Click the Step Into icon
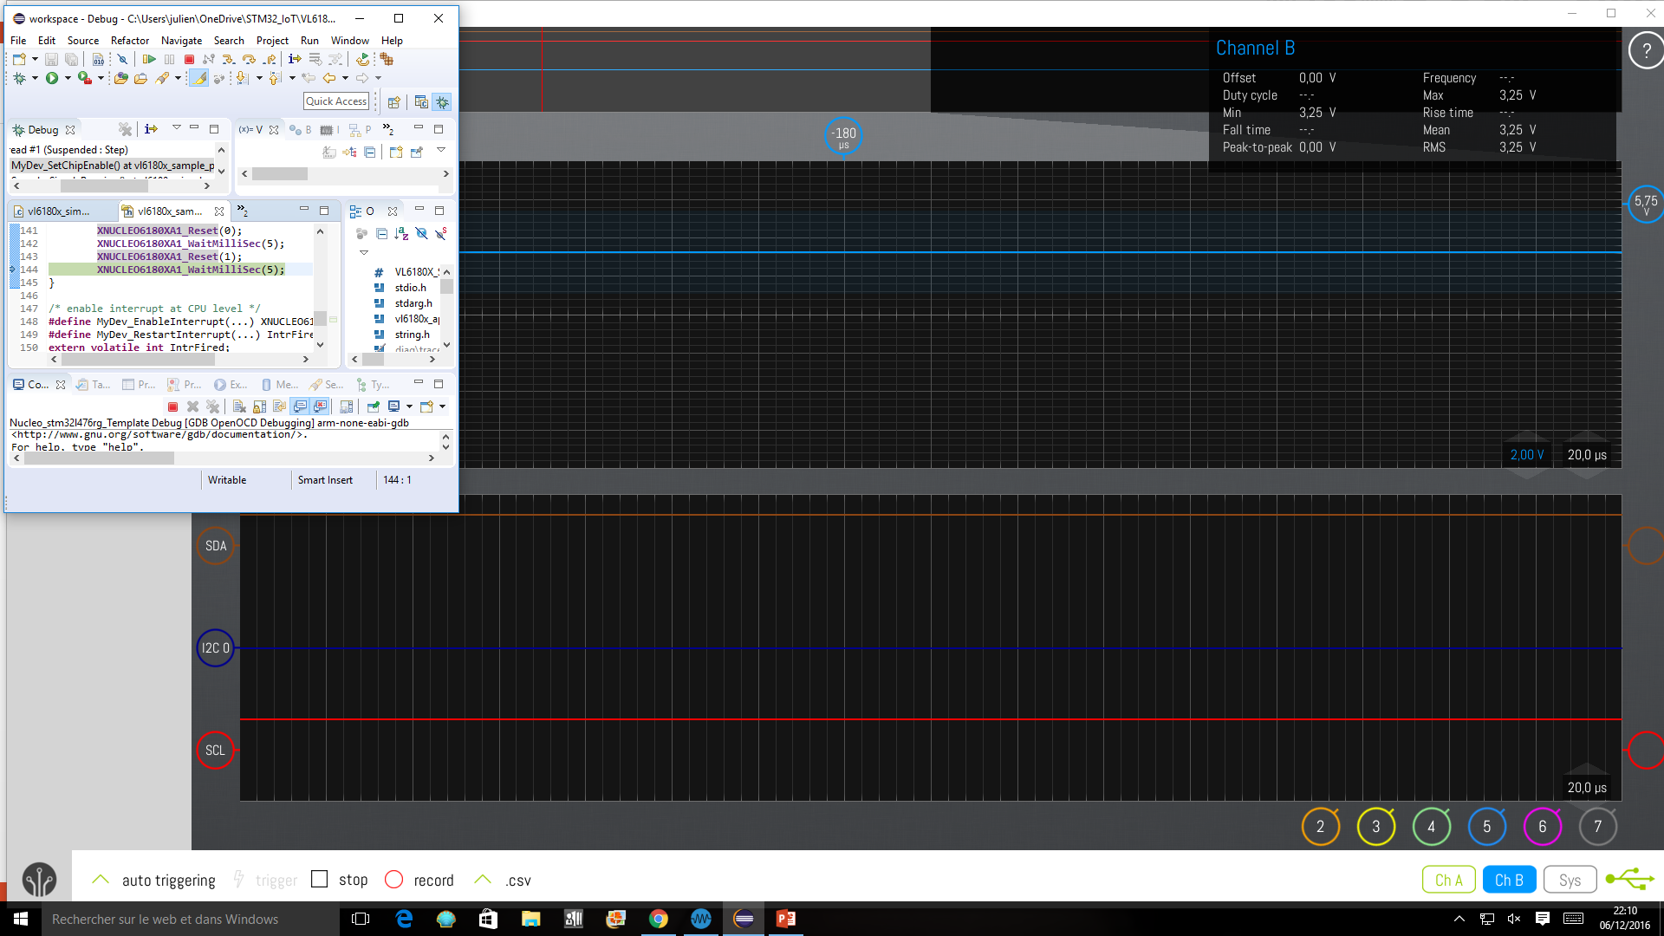1664x936 pixels. click(x=228, y=59)
